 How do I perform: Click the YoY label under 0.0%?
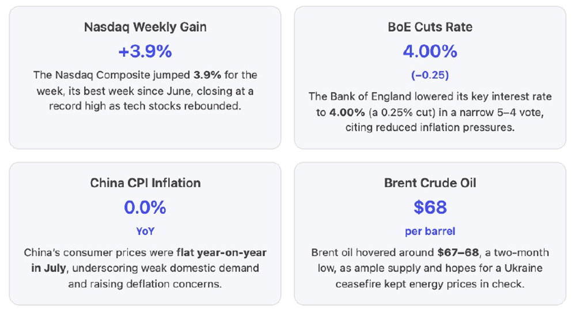tap(145, 231)
